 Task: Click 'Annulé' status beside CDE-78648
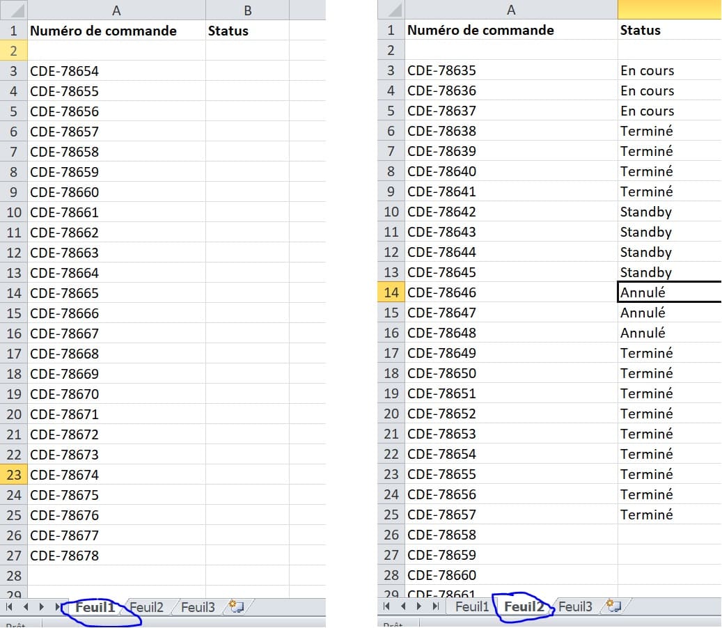[x=670, y=333]
